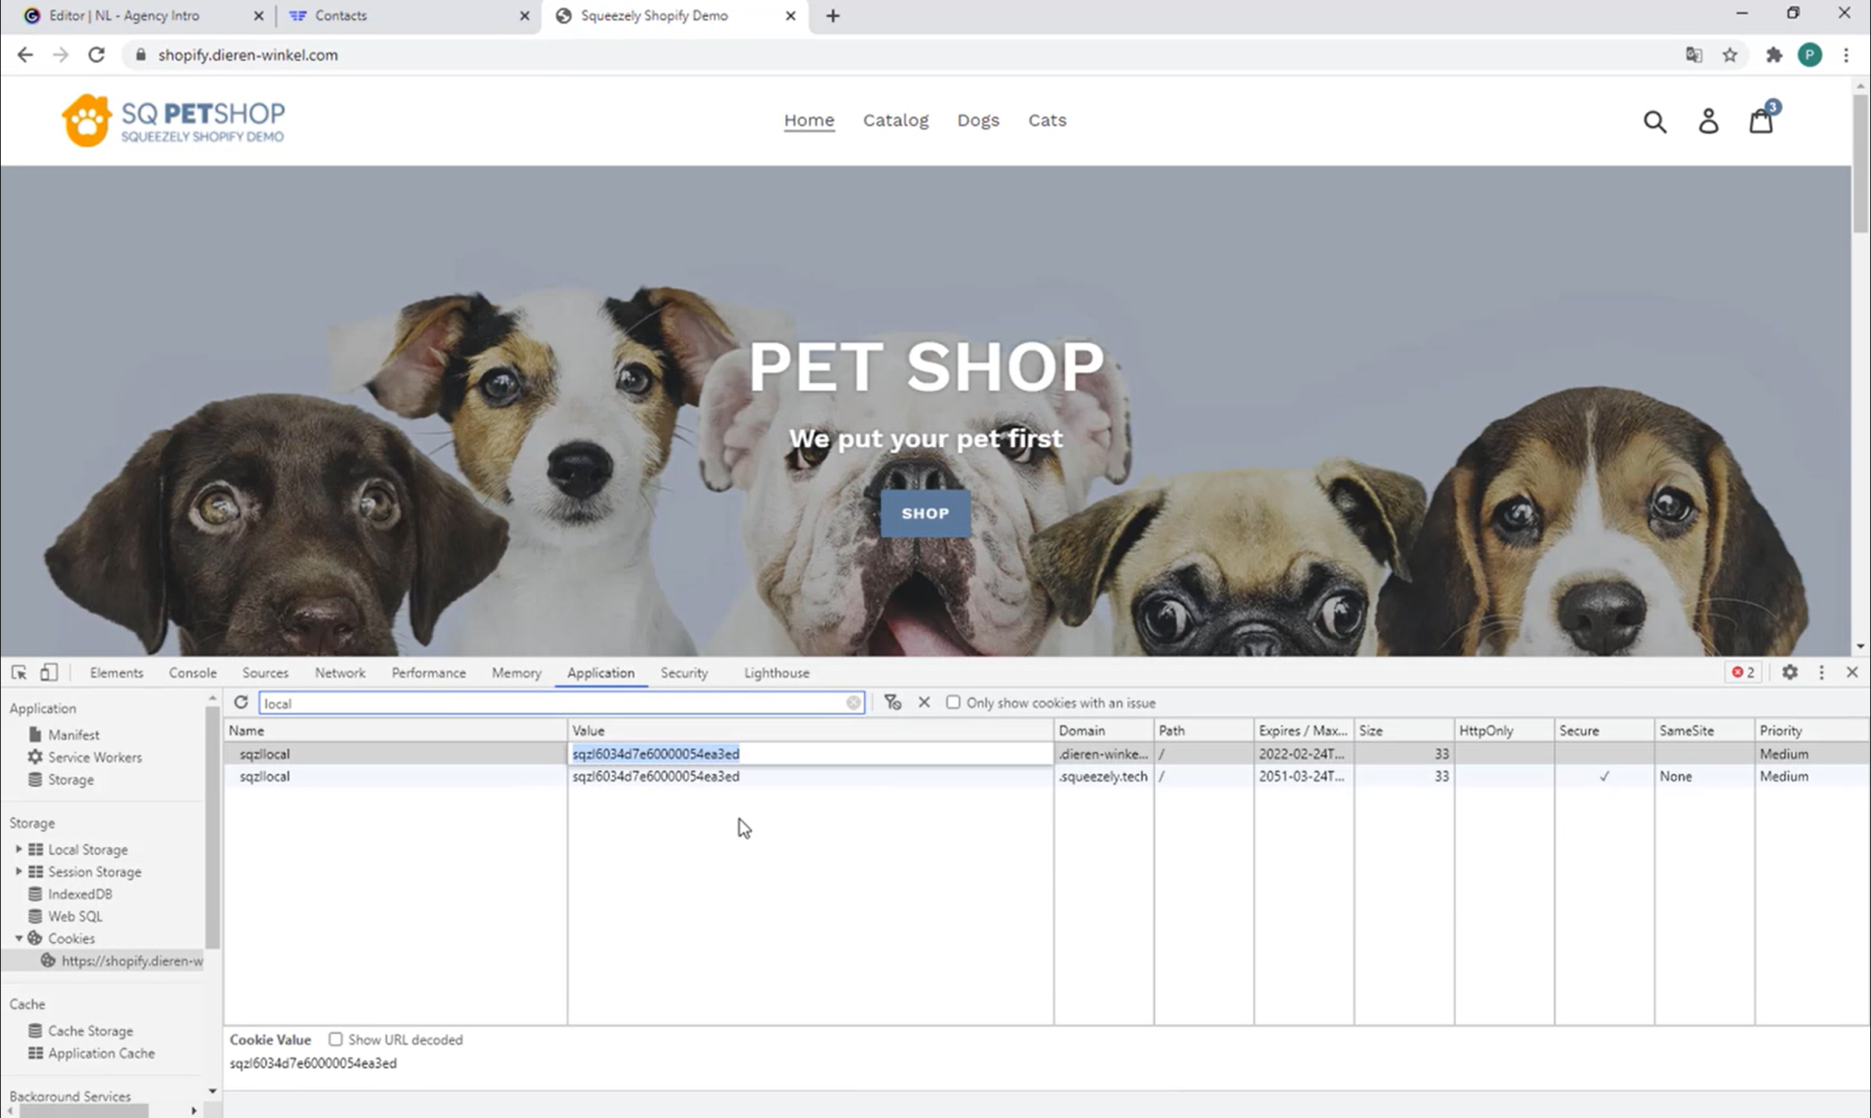The width and height of the screenshot is (1871, 1118).
Task: Select the Storage item under Application
Action: [x=70, y=779]
